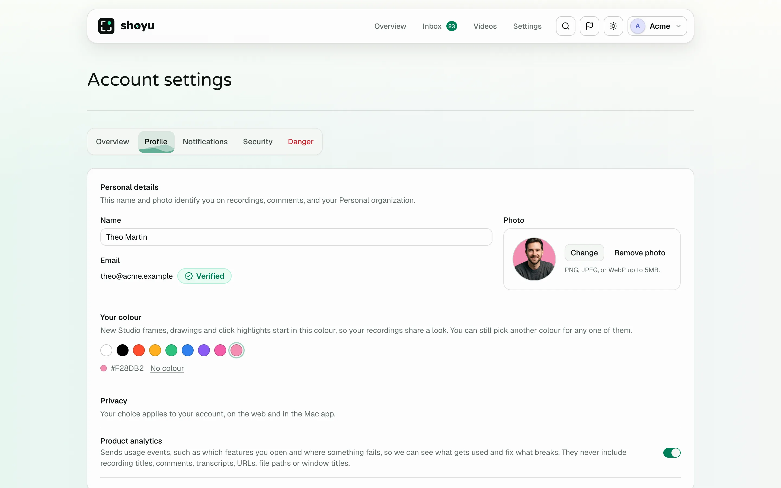Screen dimensions: 781x488
Task: Open Videos in top navigation
Action: point(485,26)
